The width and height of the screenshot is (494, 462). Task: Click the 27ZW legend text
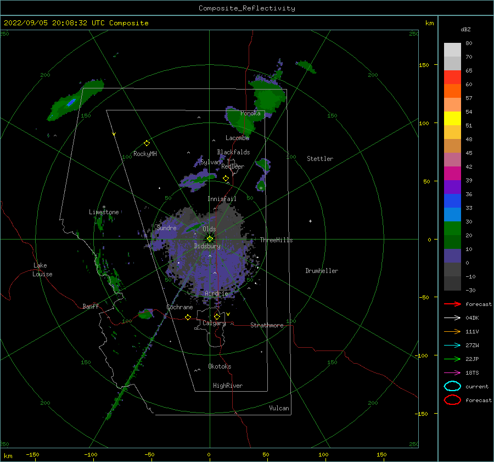tap(472, 346)
